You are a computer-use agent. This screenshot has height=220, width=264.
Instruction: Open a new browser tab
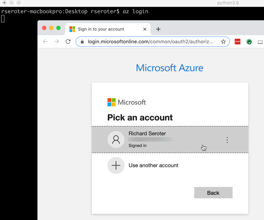tap(158, 29)
